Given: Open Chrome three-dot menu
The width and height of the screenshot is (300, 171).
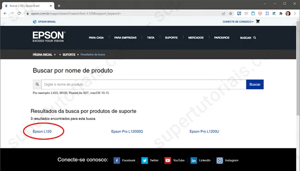Looking at the screenshot, I should click(x=295, y=13).
